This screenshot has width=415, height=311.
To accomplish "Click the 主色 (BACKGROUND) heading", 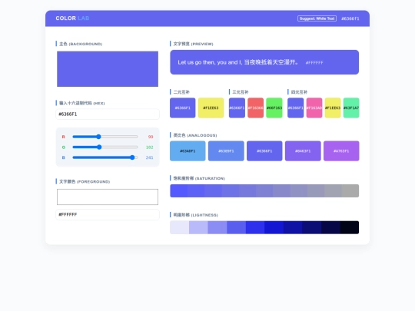I will (x=81, y=44).
